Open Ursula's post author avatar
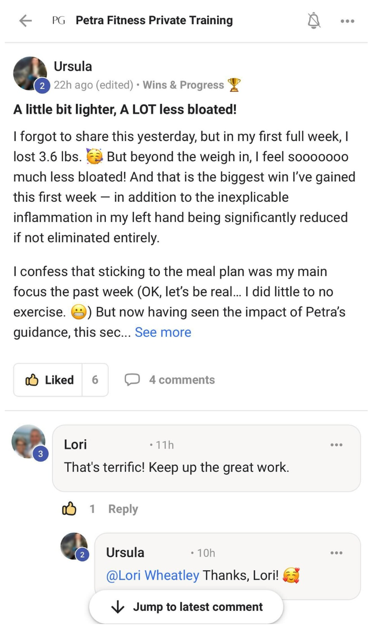Viewport: 371px width, 631px height. tap(30, 74)
